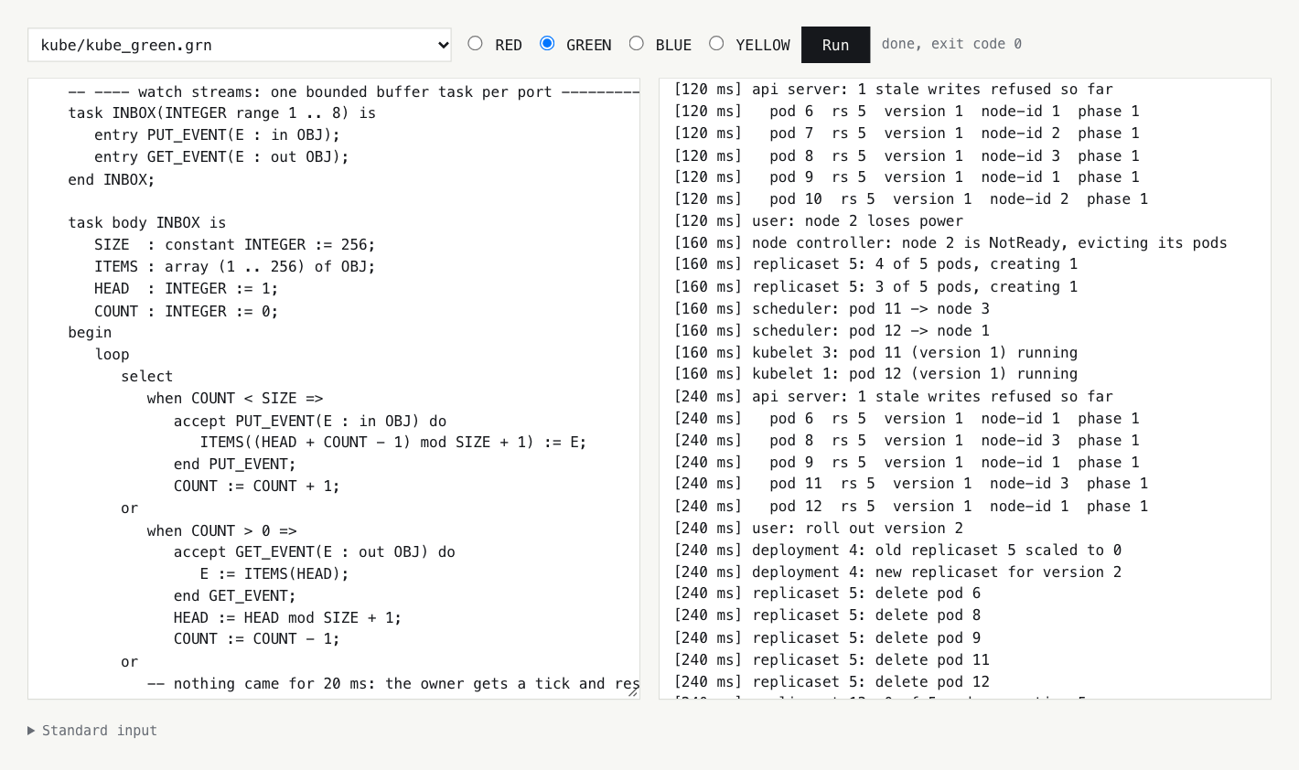Click the 'E := ITEMS(HEAD);' line
Viewport: 1299px width, 770px height.
(x=274, y=574)
